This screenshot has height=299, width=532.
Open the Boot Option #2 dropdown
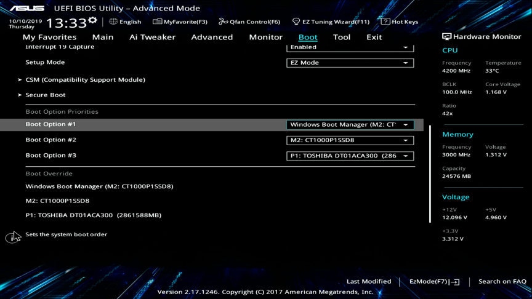[x=350, y=140]
